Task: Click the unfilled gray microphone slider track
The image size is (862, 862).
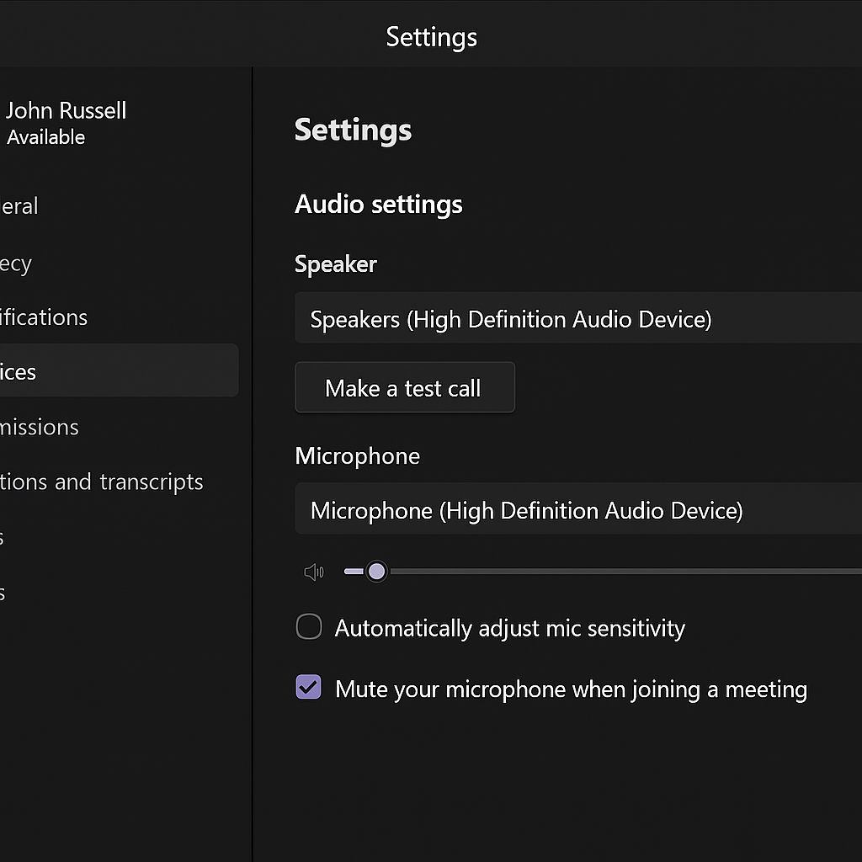Action: tap(625, 572)
